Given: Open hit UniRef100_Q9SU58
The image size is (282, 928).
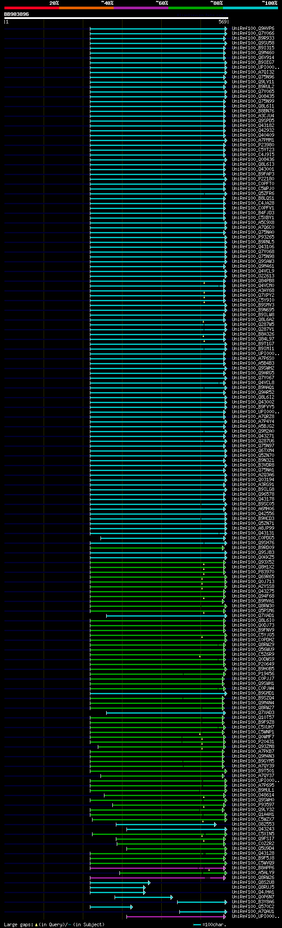Looking at the screenshot, I should coord(253,43).
